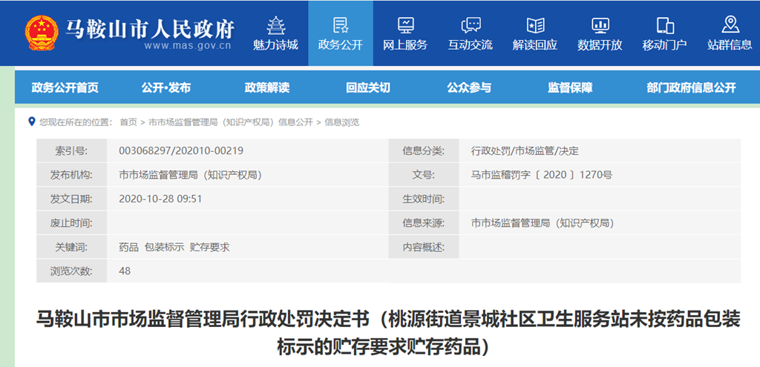Click the 索引号 label cell

[72, 151]
